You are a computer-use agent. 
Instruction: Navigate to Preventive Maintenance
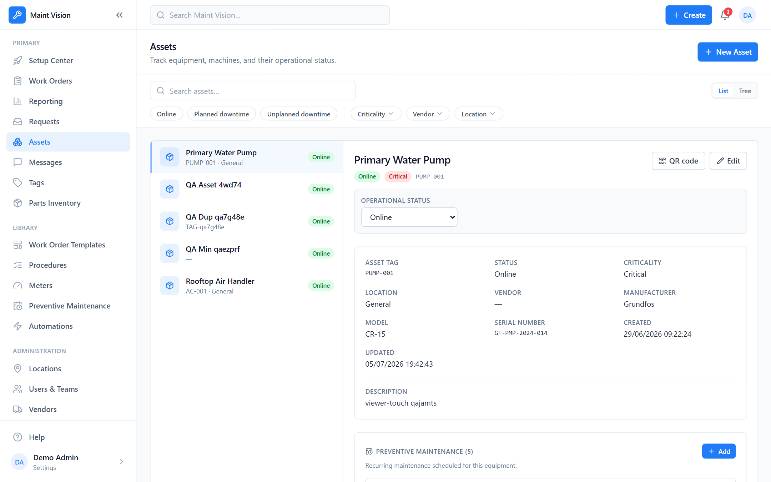[x=68, y=306]
